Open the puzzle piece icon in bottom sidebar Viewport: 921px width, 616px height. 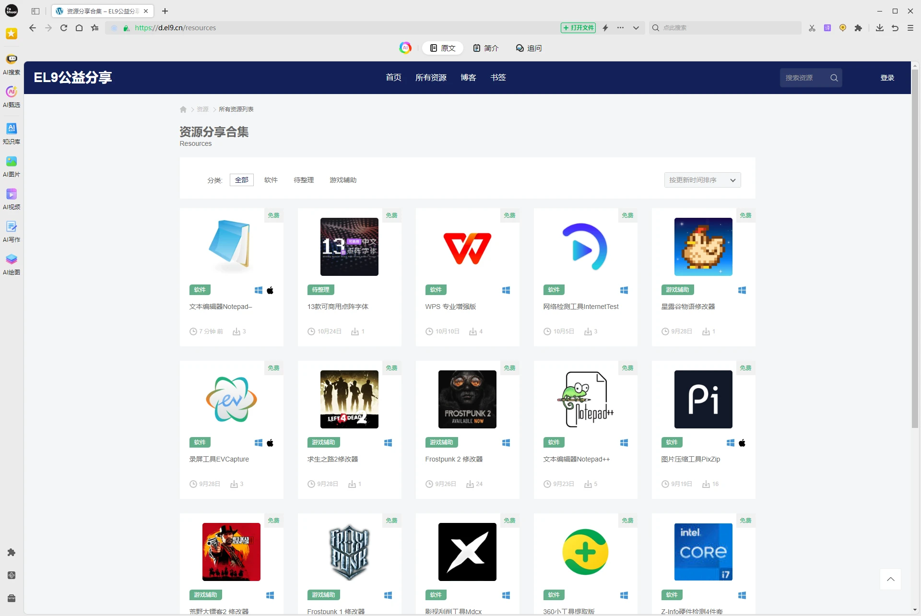tap(12, 553)
